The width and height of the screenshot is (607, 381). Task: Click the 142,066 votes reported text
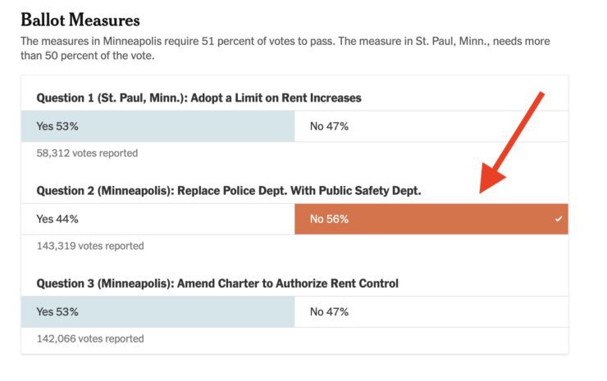point(90,338)
